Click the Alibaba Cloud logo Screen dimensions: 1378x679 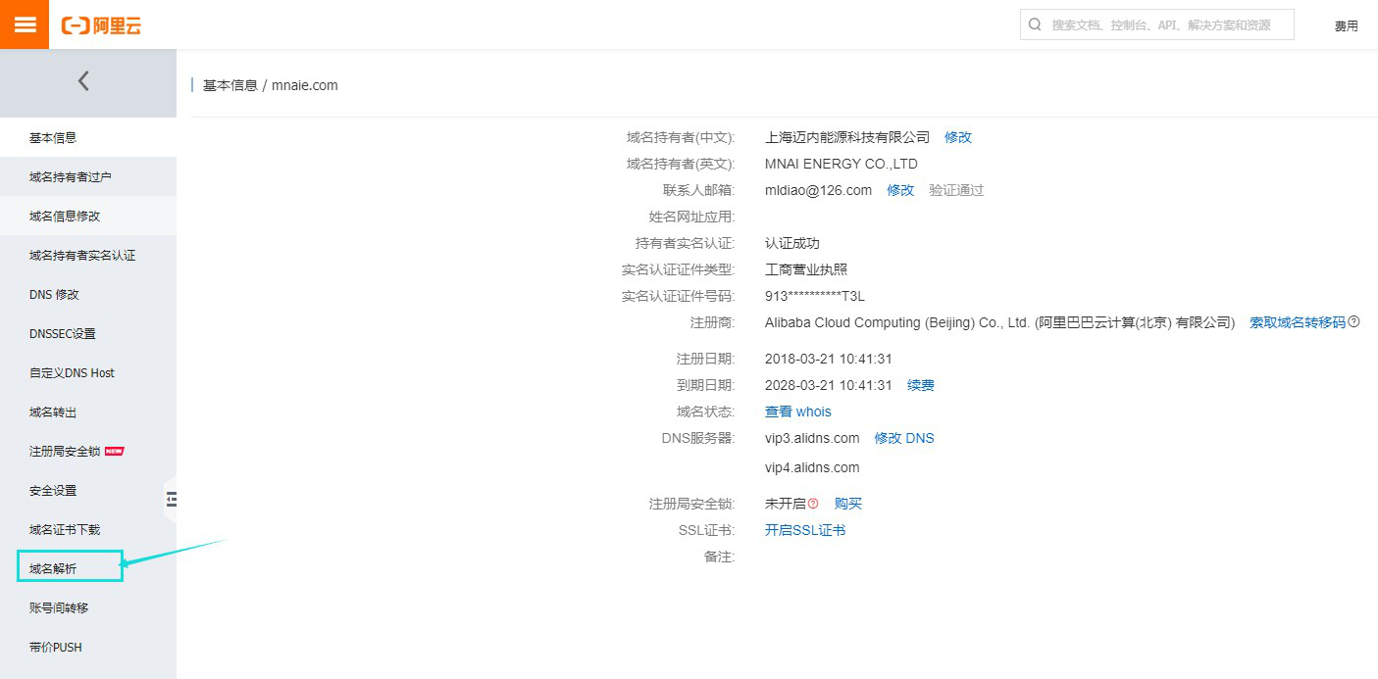102,25
